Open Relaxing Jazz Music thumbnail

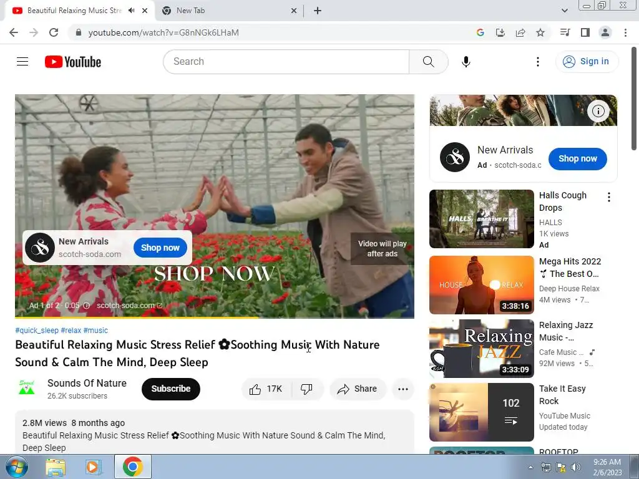(481, 349)
